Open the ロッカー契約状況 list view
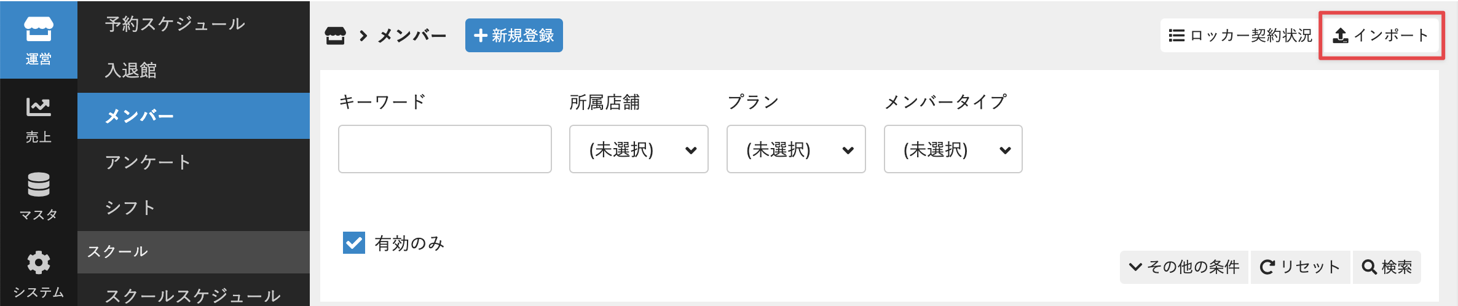Viewport: 1458px width, 306px height. click(1239, 36)
